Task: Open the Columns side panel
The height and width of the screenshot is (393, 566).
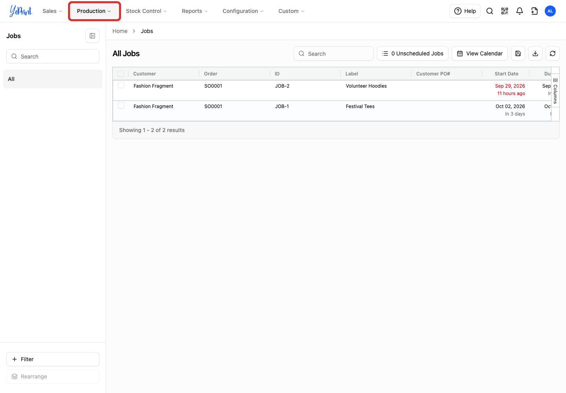Action: point(555,91)
